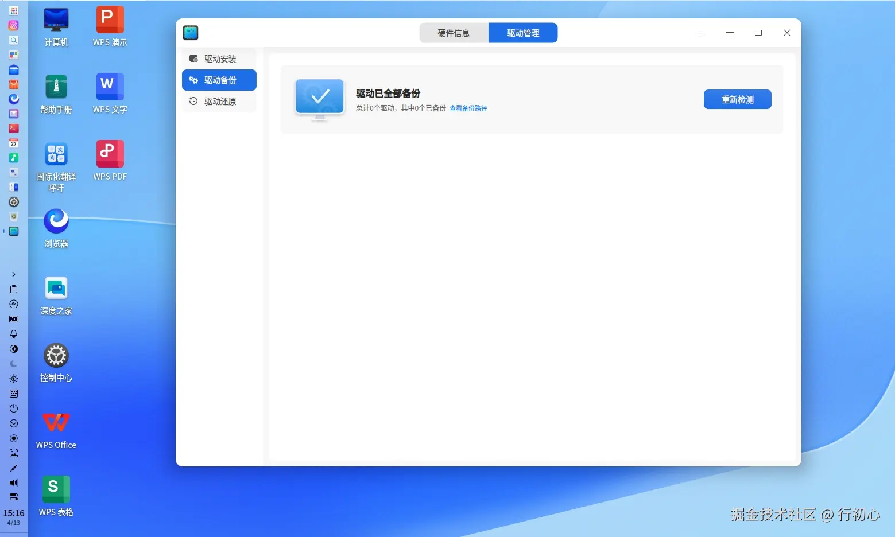Open the multitasking view dock icon
Viewport: 895px width, 537px height.
pos(14,55)
